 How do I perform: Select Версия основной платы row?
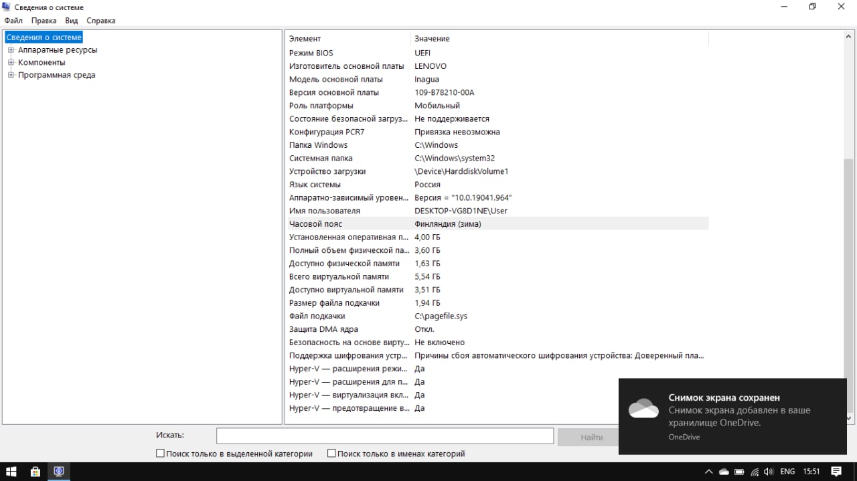(497, 92)
